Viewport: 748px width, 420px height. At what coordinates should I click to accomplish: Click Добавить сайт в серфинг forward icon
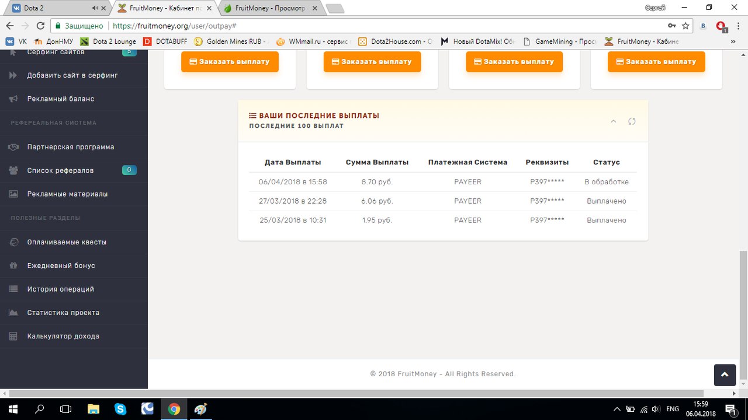coord(13,75)
